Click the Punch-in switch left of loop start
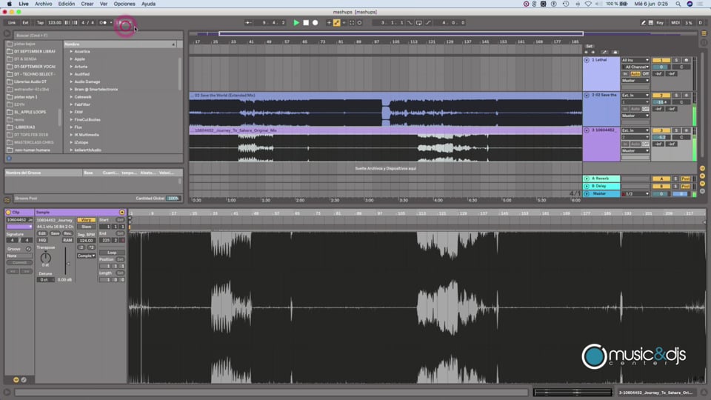 coord(410,23)
